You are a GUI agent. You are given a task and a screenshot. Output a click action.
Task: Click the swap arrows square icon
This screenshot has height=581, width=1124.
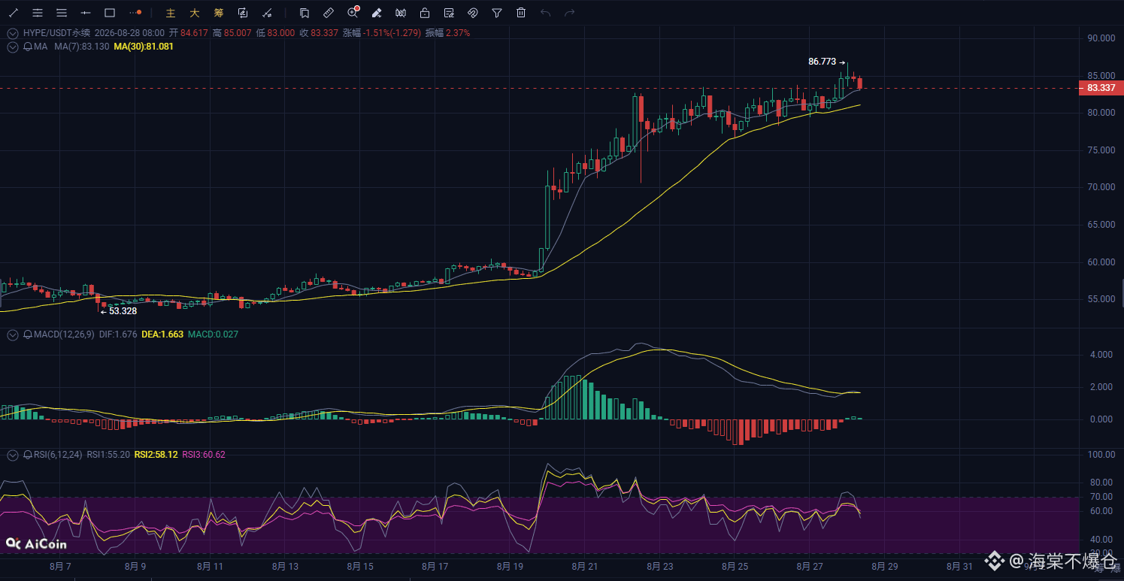(243, 13)
